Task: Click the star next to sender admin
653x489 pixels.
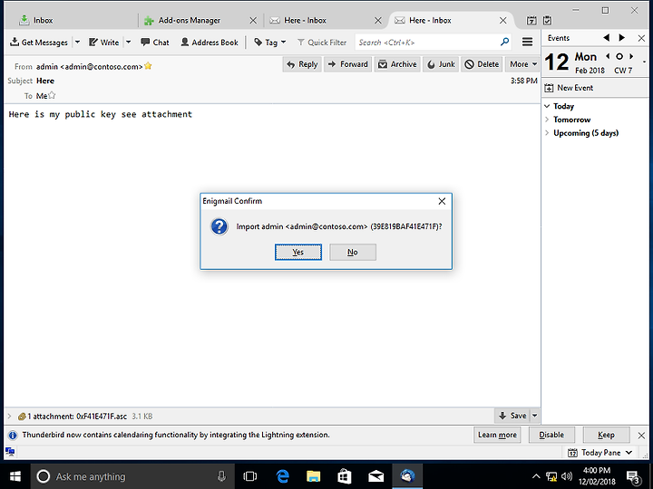Action: (x=148, y=66)
